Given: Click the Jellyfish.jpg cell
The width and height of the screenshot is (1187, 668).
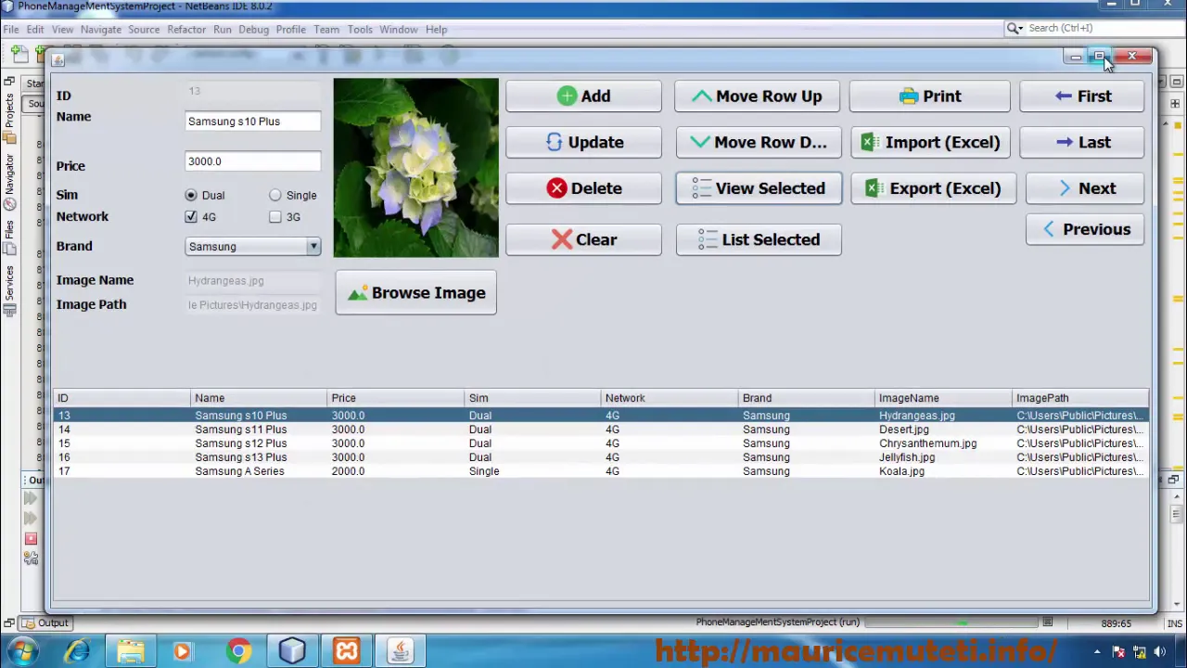Looking at the screenshot, I should tap(944, 457).
